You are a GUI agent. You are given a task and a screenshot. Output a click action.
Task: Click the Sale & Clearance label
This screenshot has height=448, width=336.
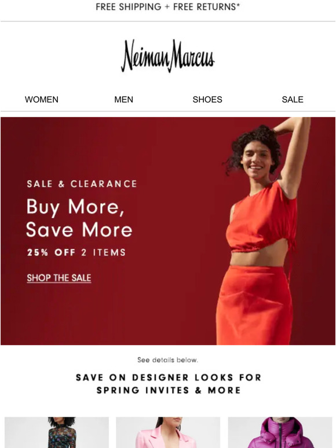pyautogui.click(x=82, y=183)
